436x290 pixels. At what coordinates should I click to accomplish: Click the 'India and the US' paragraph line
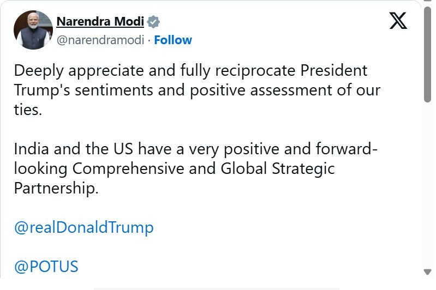[192, 148]
